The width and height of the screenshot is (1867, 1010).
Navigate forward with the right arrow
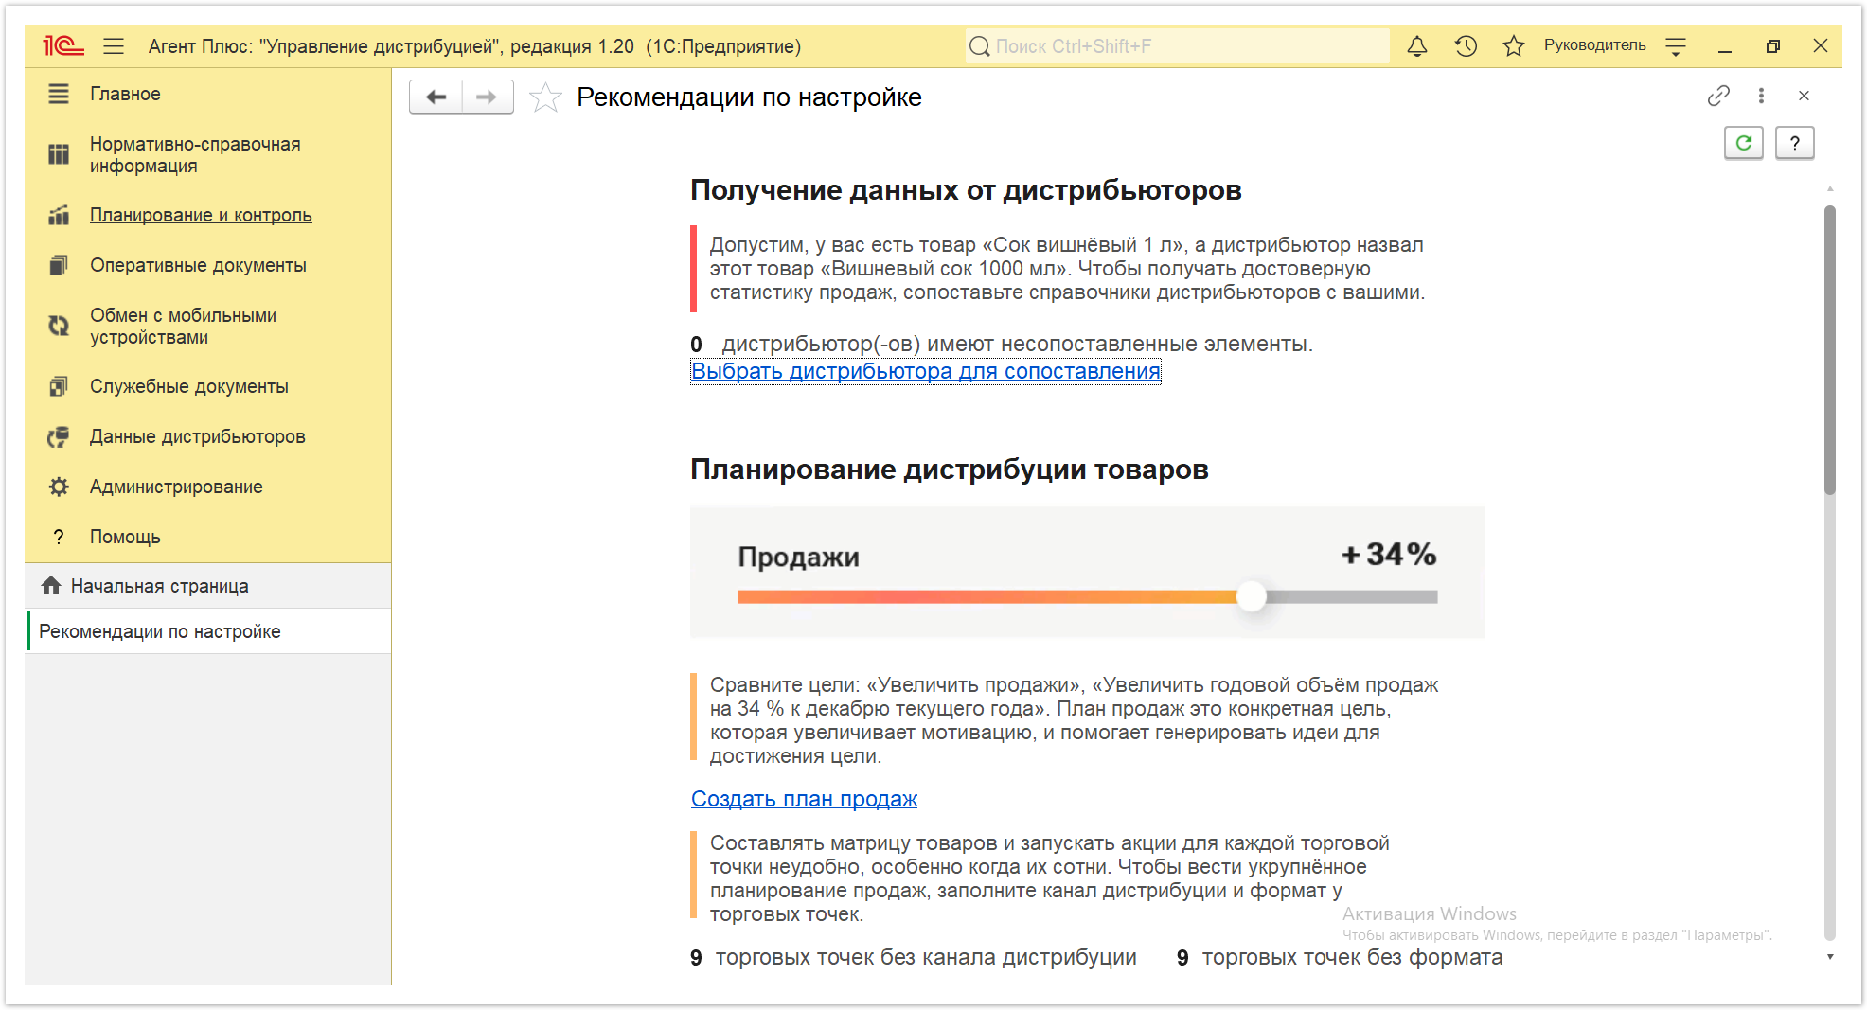[x=487, y=97]
